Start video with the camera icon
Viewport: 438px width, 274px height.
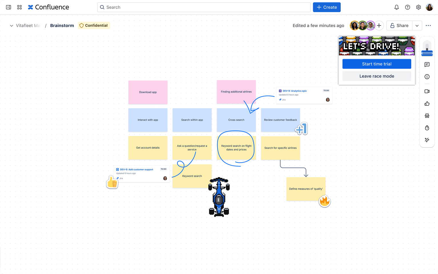point(427,92)
